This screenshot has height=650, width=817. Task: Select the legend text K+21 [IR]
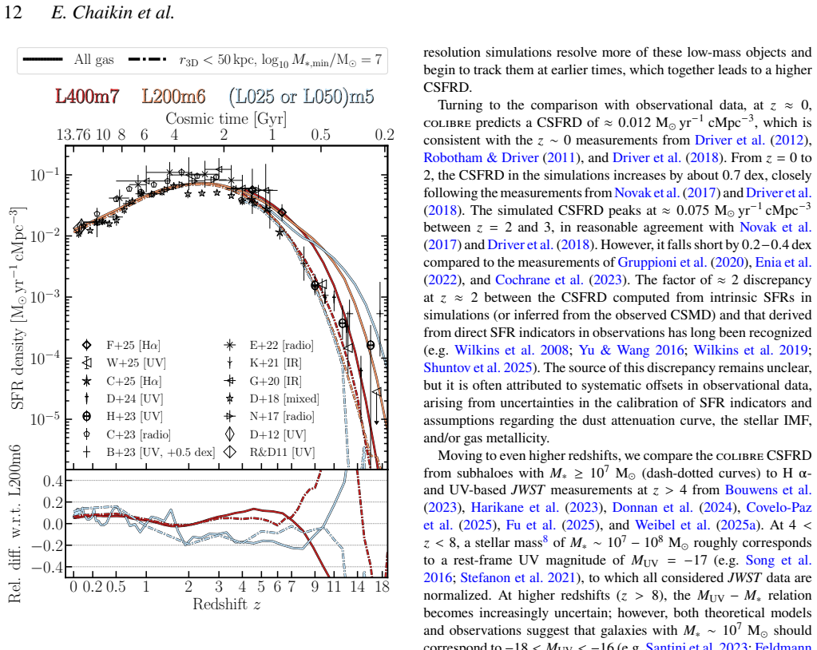(276, 363)
